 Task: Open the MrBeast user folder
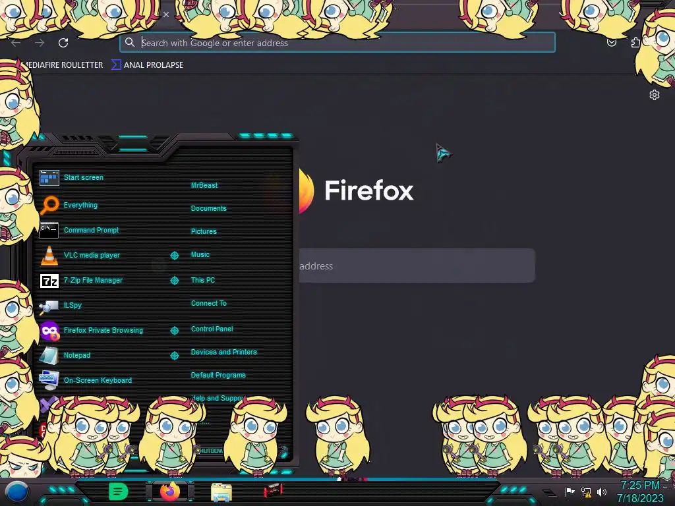click(204, 185)
